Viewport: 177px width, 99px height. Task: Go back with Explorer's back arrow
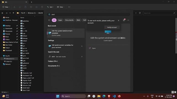tap(2, 13)
